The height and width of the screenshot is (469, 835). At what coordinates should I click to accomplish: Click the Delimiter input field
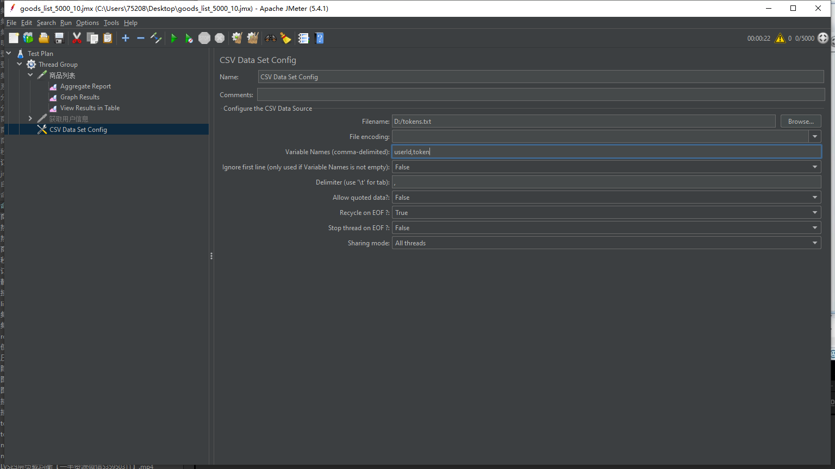pos(606,182)
